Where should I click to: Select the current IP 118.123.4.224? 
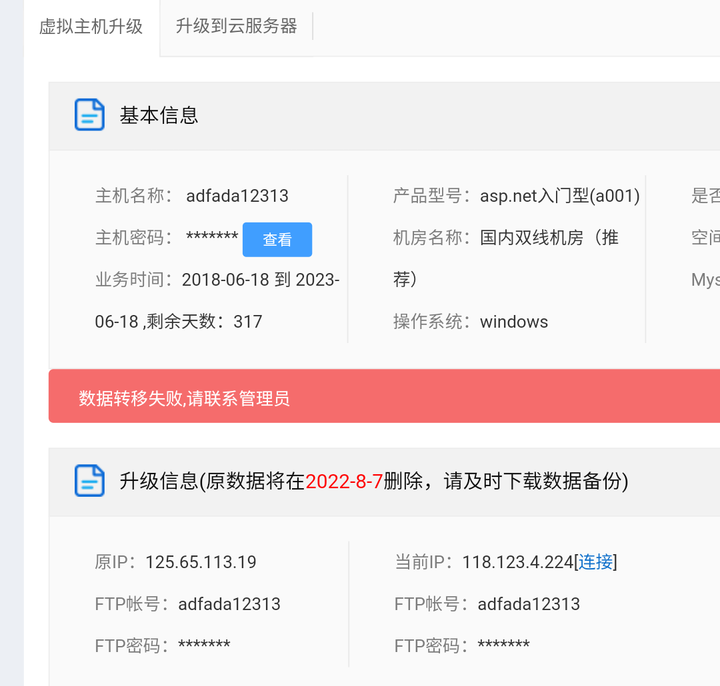pos(517,562)
